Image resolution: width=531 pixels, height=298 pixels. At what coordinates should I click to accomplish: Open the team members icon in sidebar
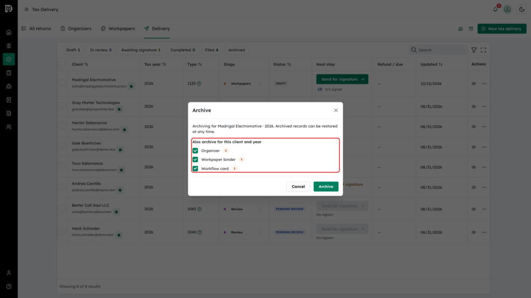[x=9, y=127]
